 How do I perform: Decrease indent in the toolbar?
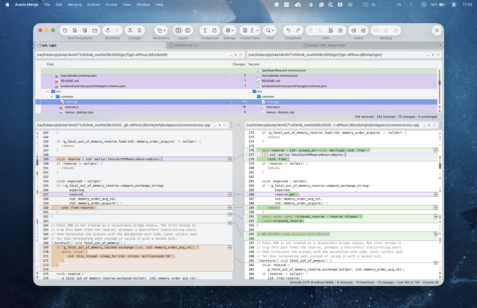click(x=353, y=30)
